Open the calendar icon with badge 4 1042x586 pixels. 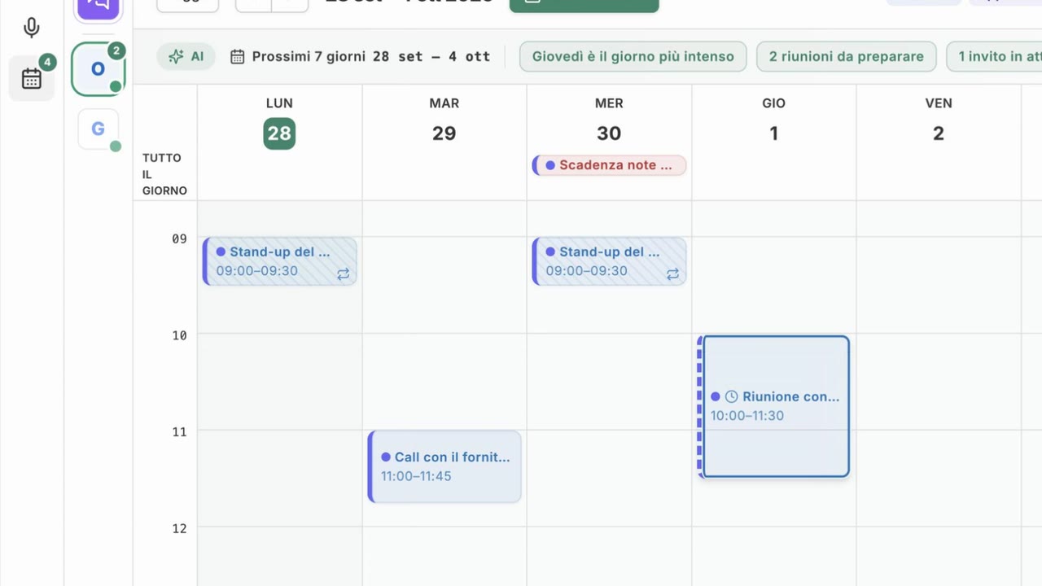click(32, 78)
